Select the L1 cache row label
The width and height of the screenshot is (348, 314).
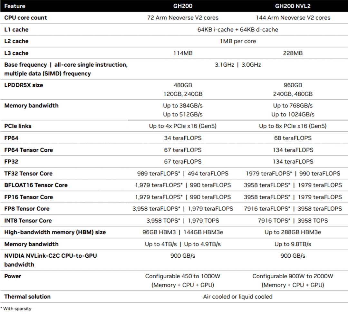[15, 29]
